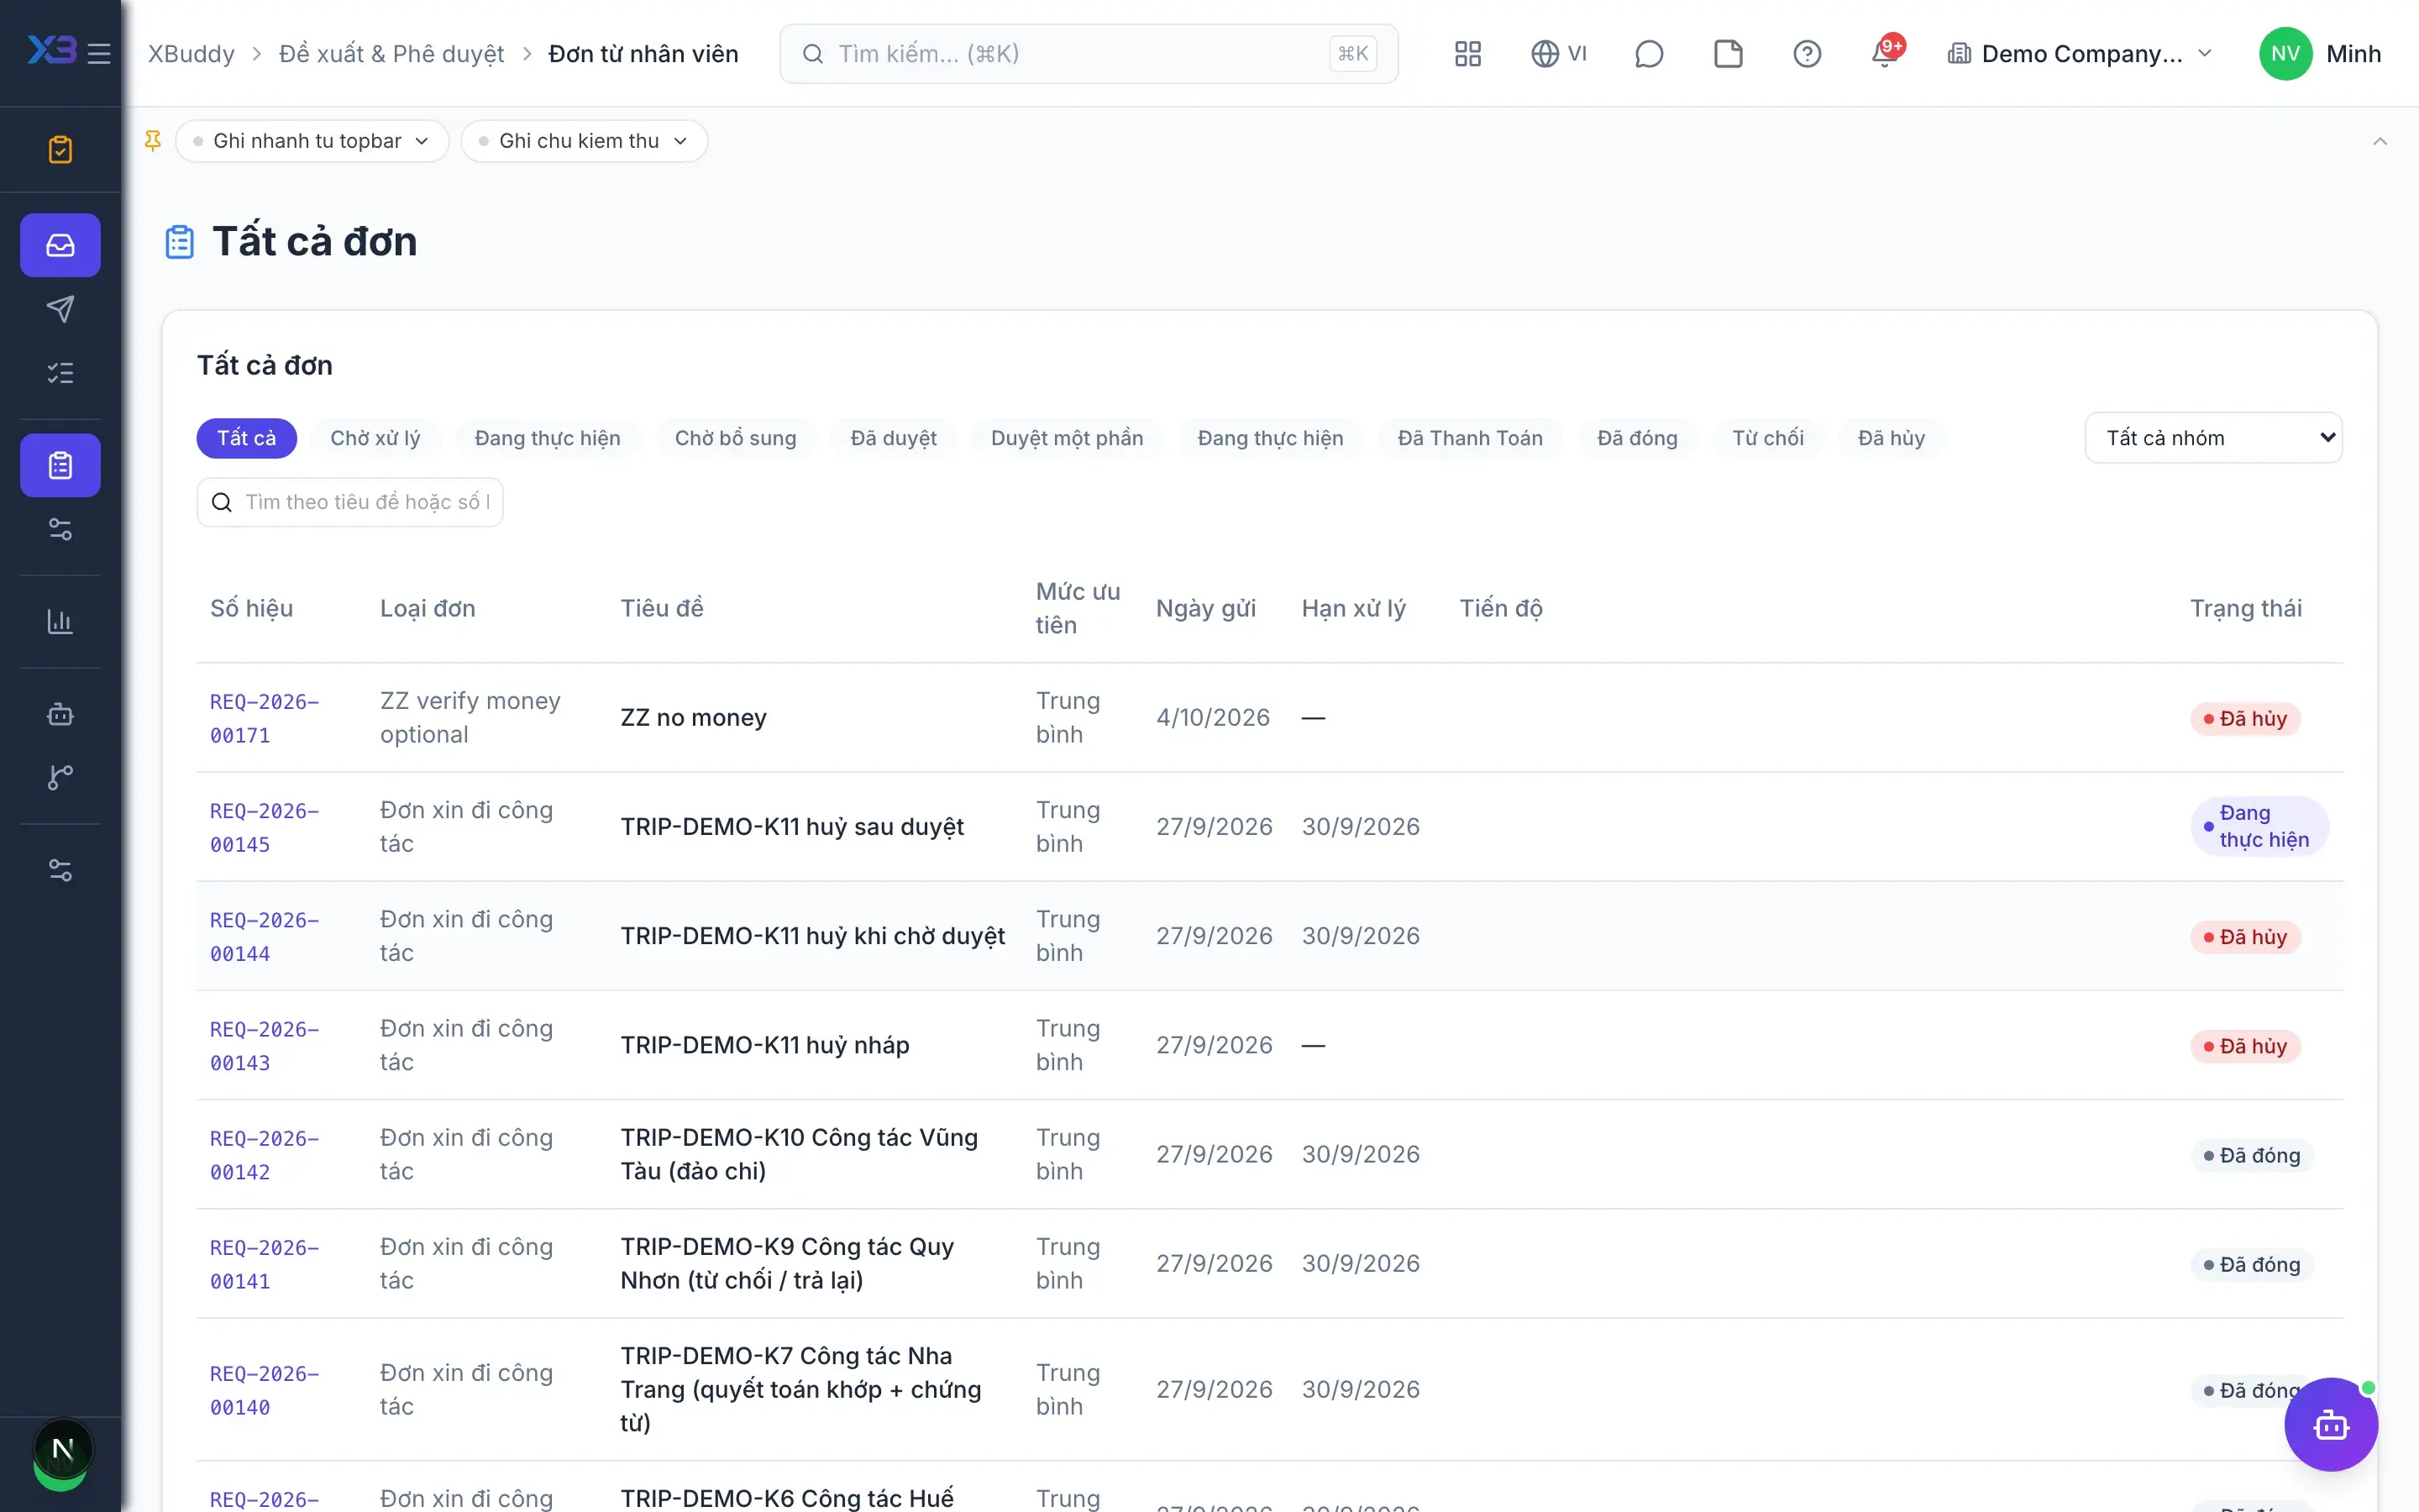The image size is (2419, 1512).
Task: Go to Đề xuất & Phê duyệt breadcrumb
Action: 392,54
